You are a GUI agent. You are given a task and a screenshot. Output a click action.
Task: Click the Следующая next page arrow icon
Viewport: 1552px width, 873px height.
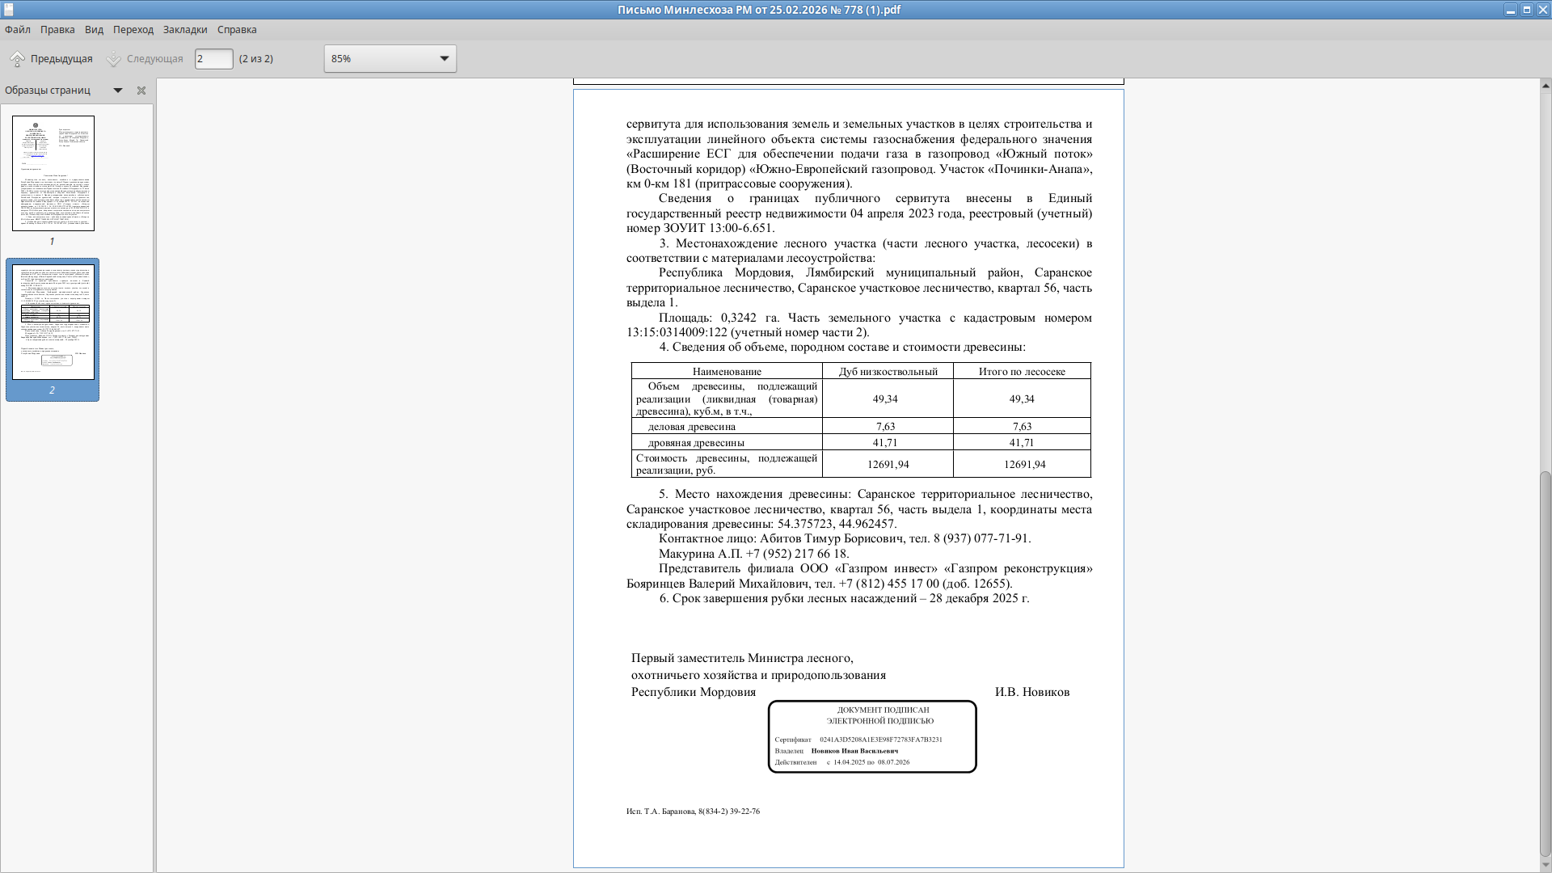114,59
